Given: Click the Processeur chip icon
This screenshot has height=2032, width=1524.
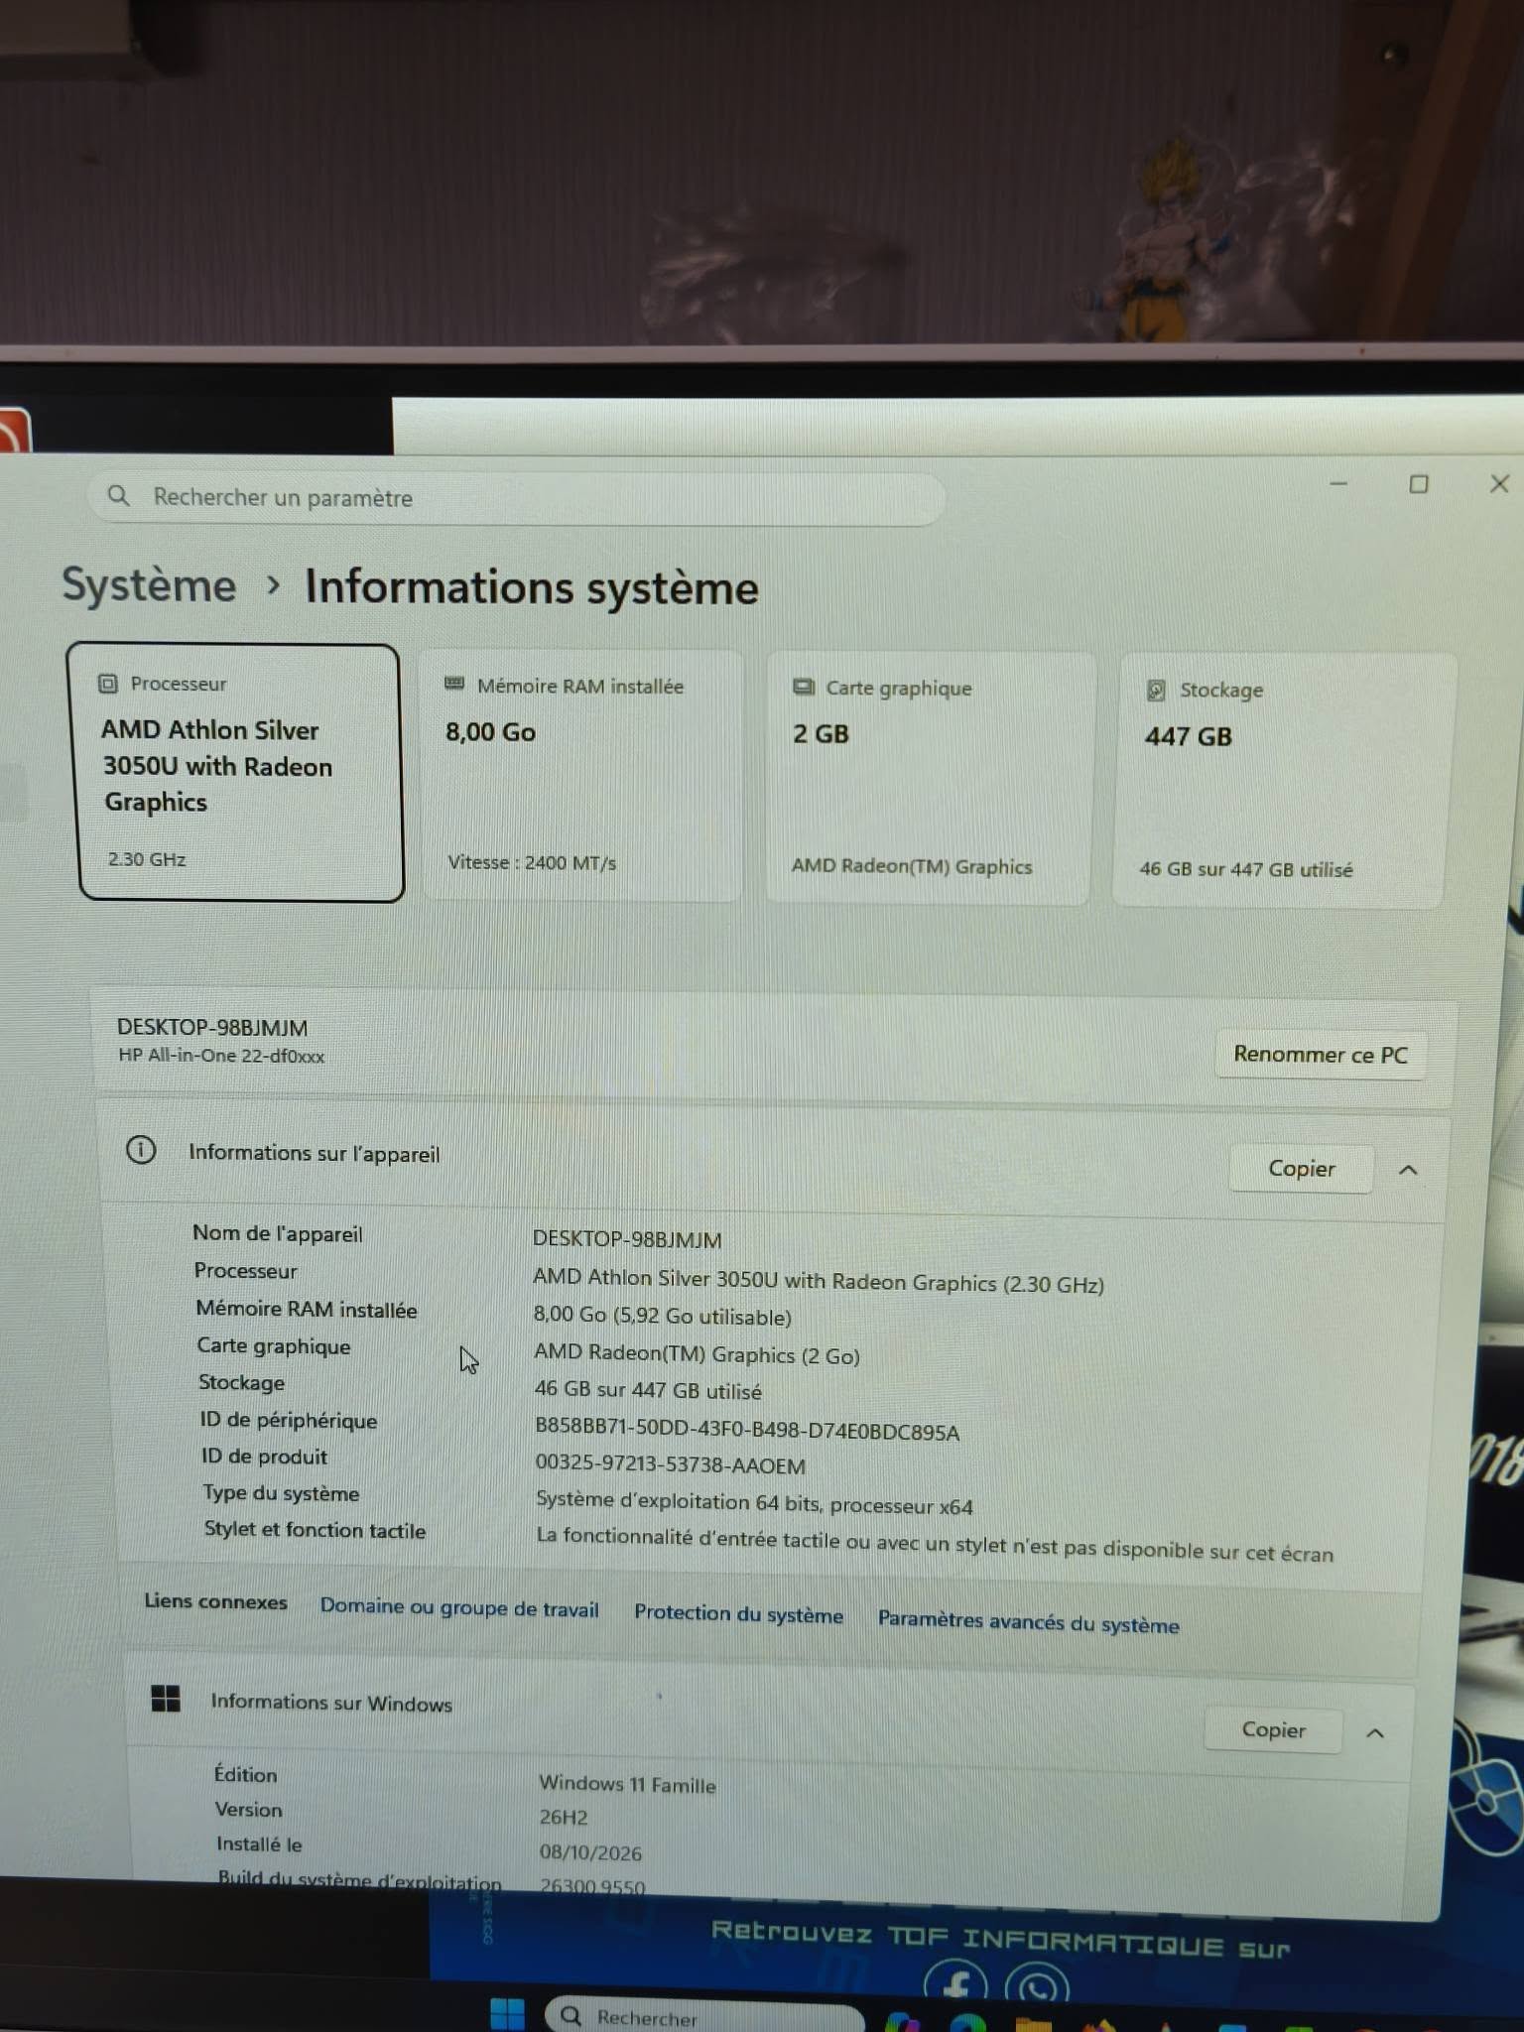Looking at the screenshot, I should point(107,684).
